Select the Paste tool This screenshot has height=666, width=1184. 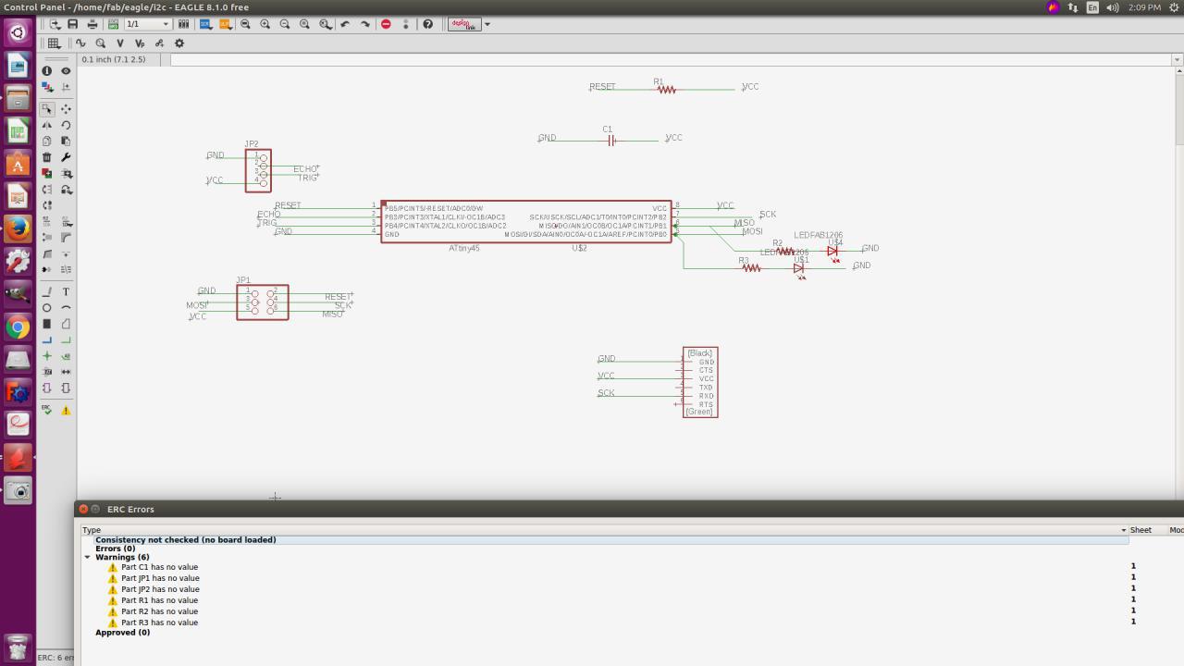coord(66,142)
